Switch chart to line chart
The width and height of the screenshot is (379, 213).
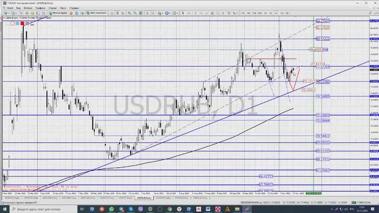[x=123, y=13]
